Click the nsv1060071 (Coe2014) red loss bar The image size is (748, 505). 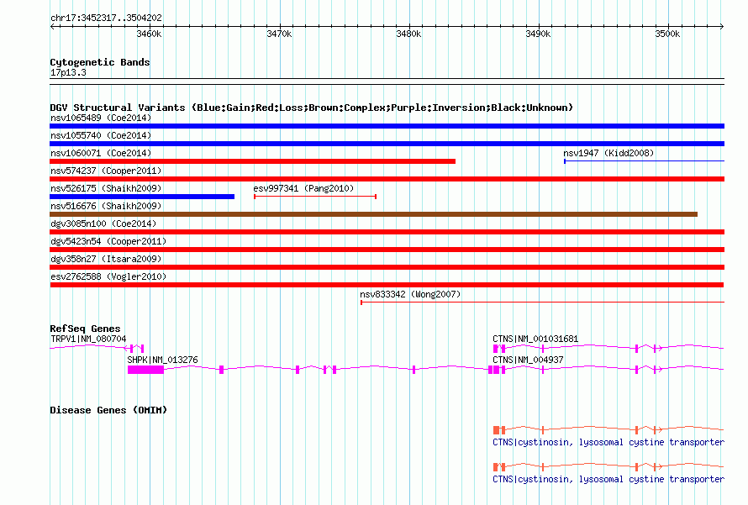(252, 161)
